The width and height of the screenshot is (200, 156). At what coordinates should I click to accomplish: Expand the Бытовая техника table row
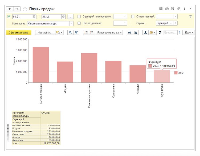click(8, 125)
